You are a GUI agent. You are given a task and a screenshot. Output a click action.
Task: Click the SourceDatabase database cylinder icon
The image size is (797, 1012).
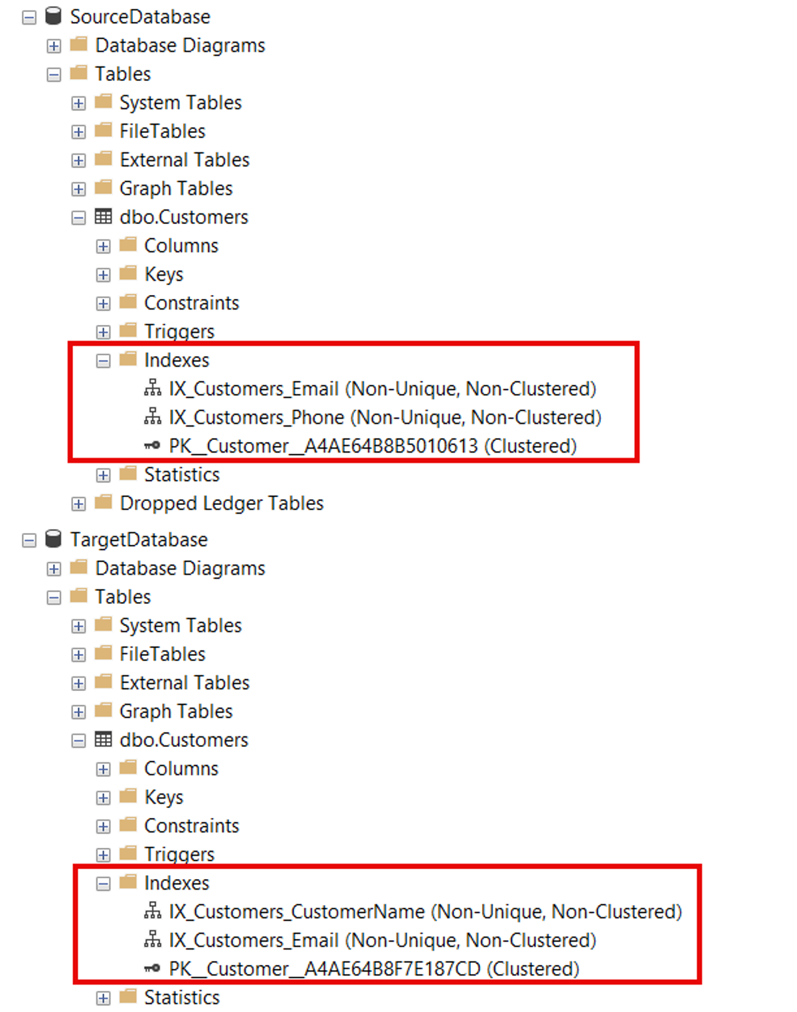[53, 16]
